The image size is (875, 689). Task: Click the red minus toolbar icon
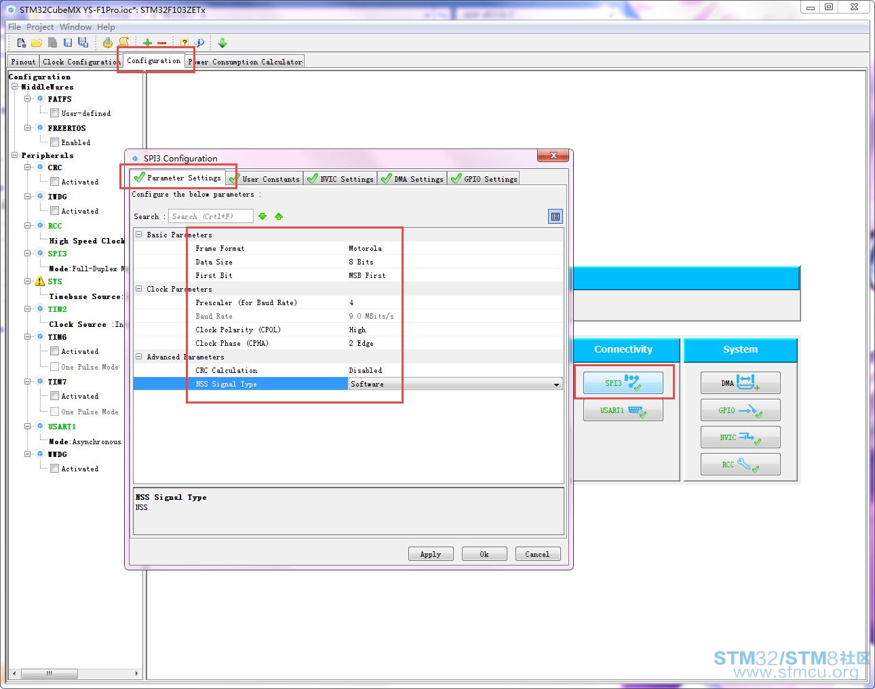click(161, 43)
